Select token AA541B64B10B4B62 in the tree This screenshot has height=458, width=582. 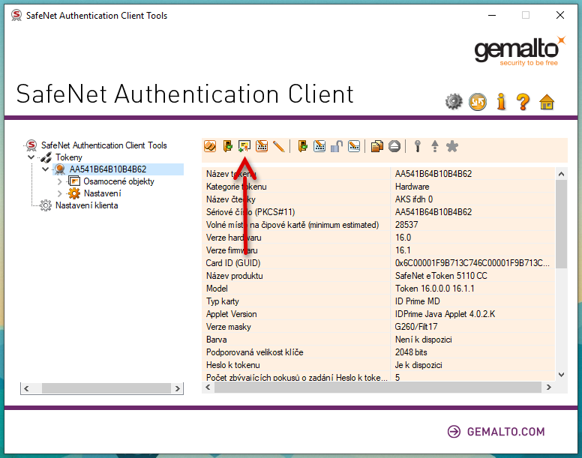point(108,169)
